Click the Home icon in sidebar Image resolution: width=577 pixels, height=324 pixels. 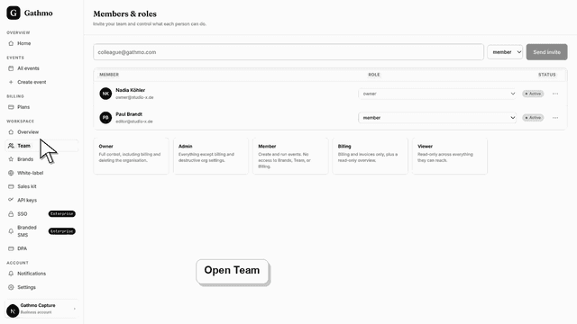pyautogui.click(x=11, y=43)
